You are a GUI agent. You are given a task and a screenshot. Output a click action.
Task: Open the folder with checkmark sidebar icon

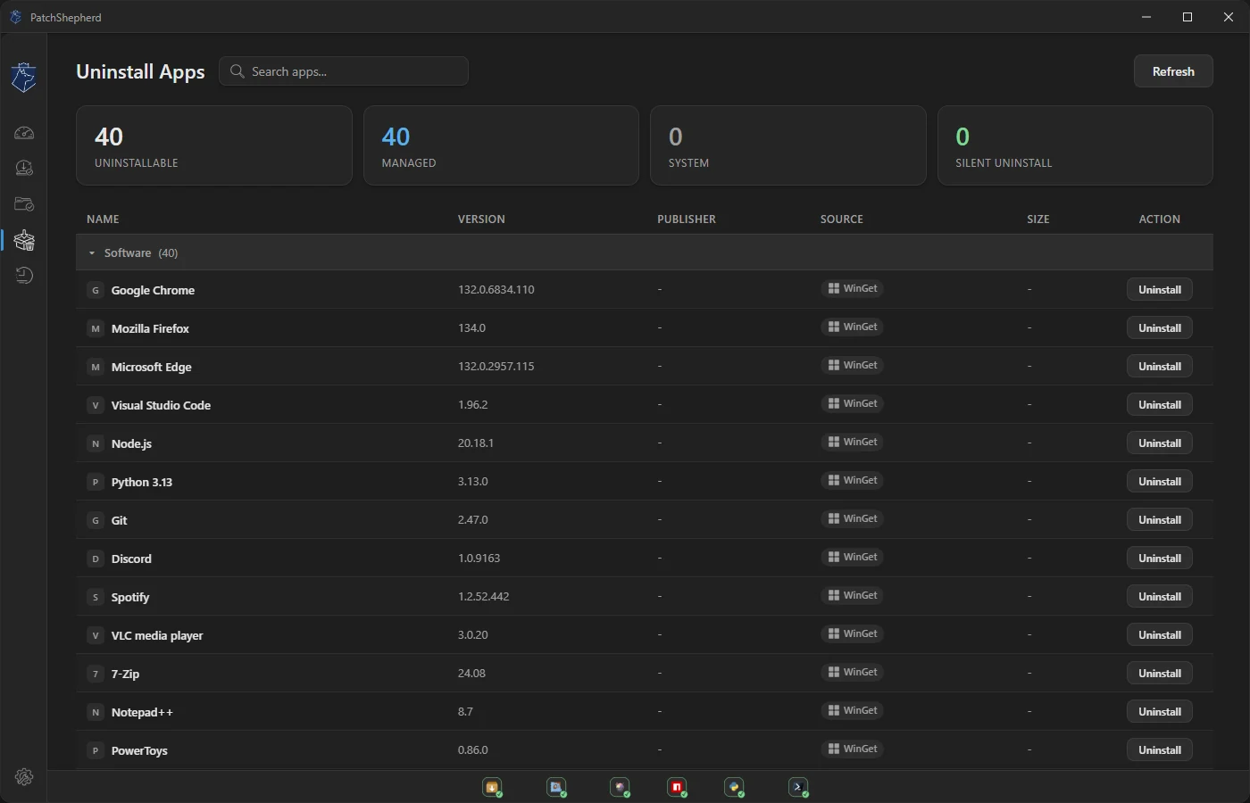[24, 204]
